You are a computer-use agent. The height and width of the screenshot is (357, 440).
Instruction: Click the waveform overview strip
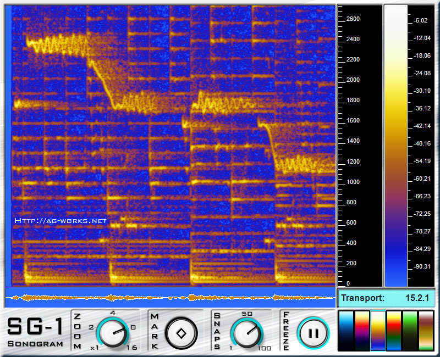[170, 298]
